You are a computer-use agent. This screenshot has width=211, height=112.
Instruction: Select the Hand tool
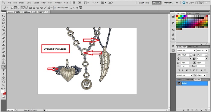coord(4,82)
